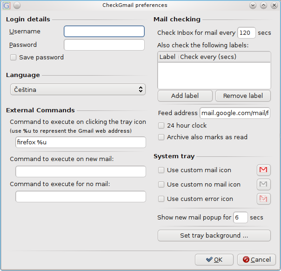Image resolution: width=281 pixels, height=271 pixels.
Task: Click the Feed address text field
Action: 235,113
